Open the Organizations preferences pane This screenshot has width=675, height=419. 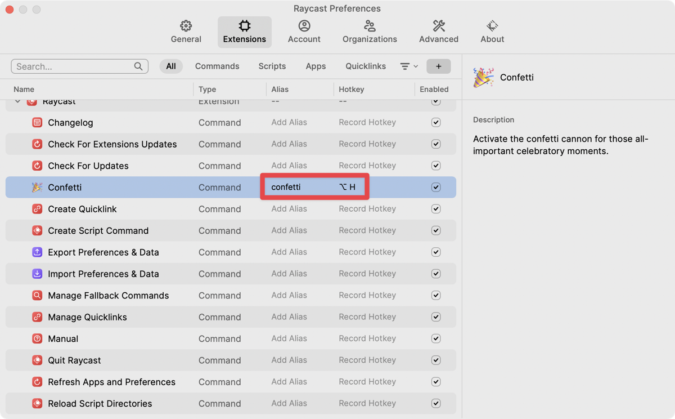(x=370, y=32)
